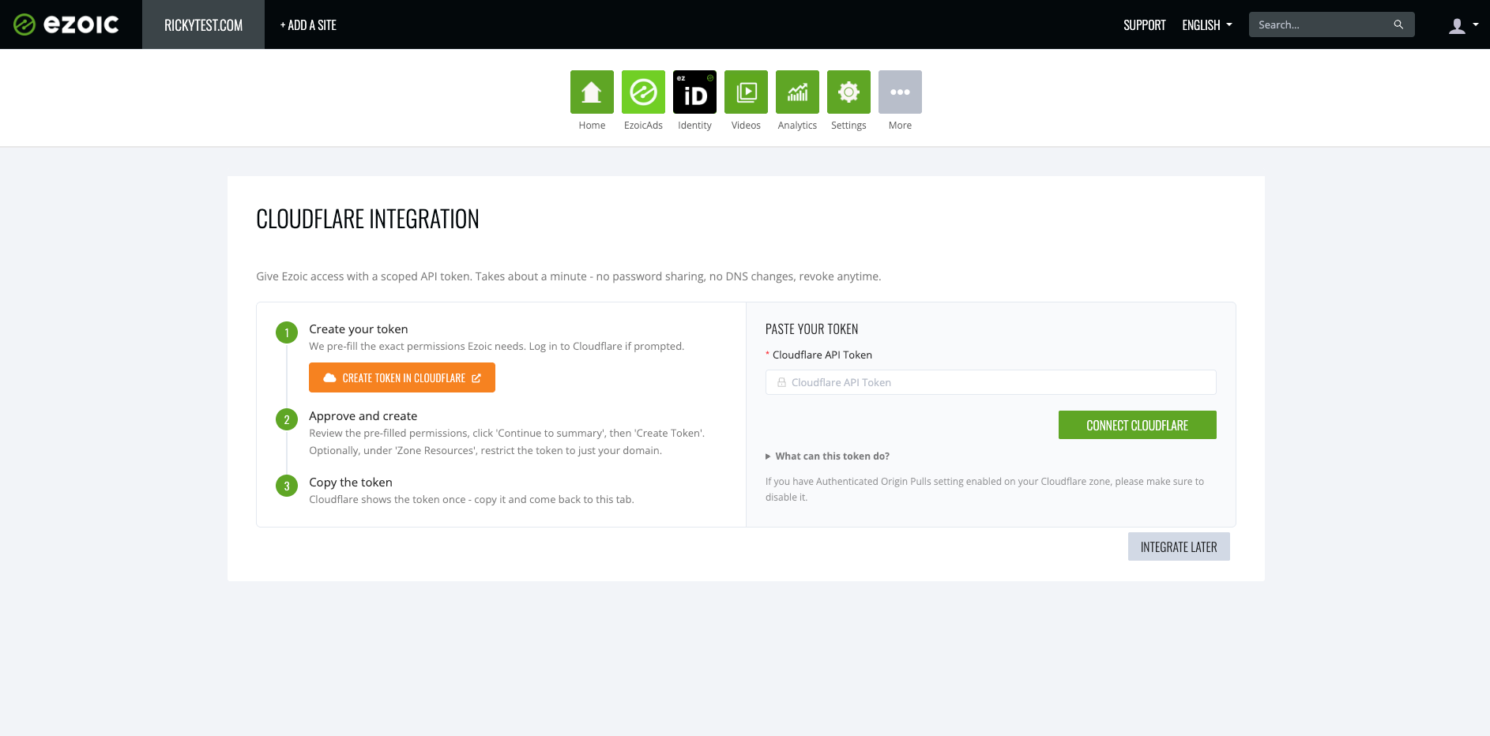The width and height of the screenshot is (1490, 736).
Task: Open the SUPPORT link
Action: pos(1144,25)
